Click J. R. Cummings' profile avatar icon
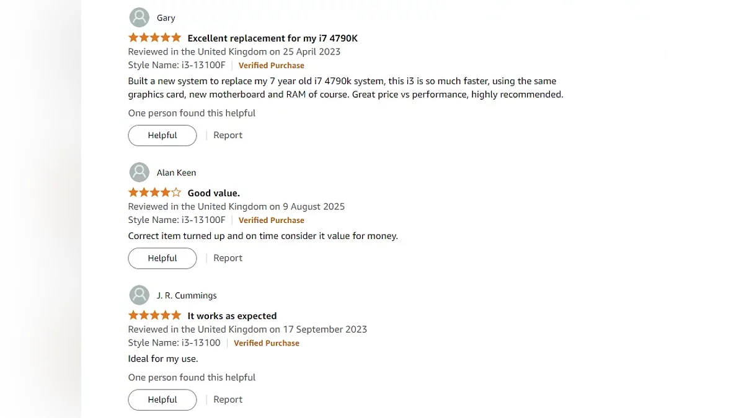 (x=139, y=295)
